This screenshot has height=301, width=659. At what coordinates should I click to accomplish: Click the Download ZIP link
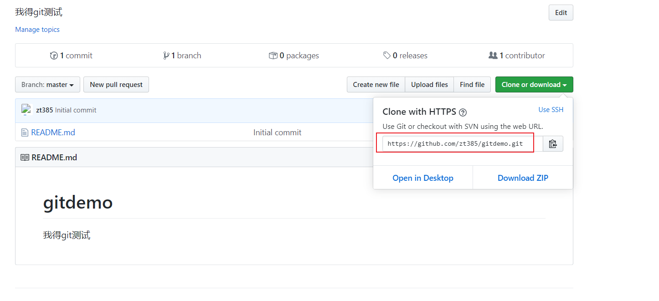coord(523,178)
